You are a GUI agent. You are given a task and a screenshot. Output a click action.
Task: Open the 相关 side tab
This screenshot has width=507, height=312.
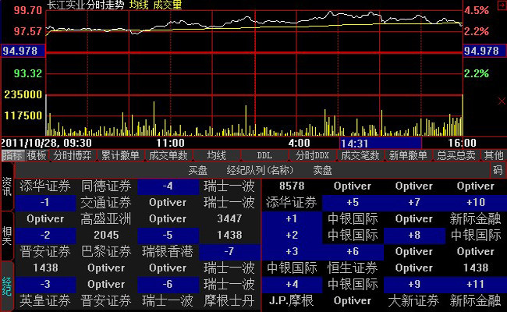(7, 236)
